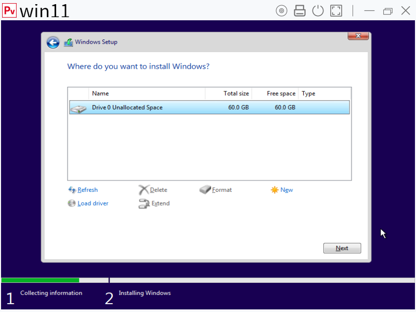Image resolution: width=416 pixels, height=312 pixels.
Task: Click the Load driver link
Action: pos(93,203)
